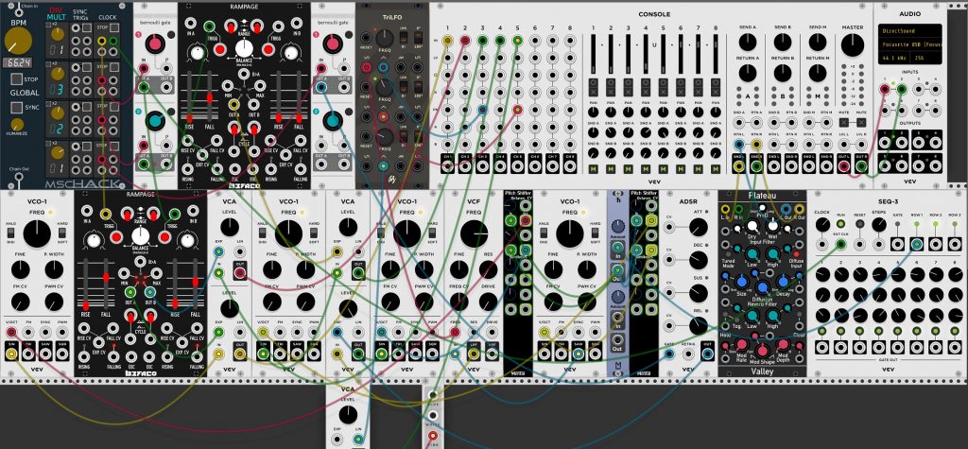Click VCF DRIVE knob

pos(489,302)
